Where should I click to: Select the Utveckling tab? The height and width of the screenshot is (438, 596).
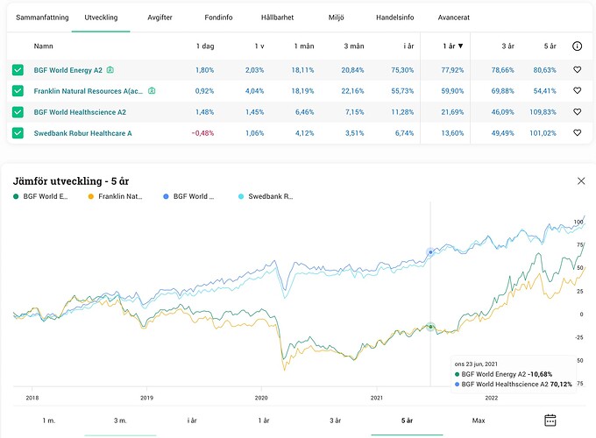(101, 18)
